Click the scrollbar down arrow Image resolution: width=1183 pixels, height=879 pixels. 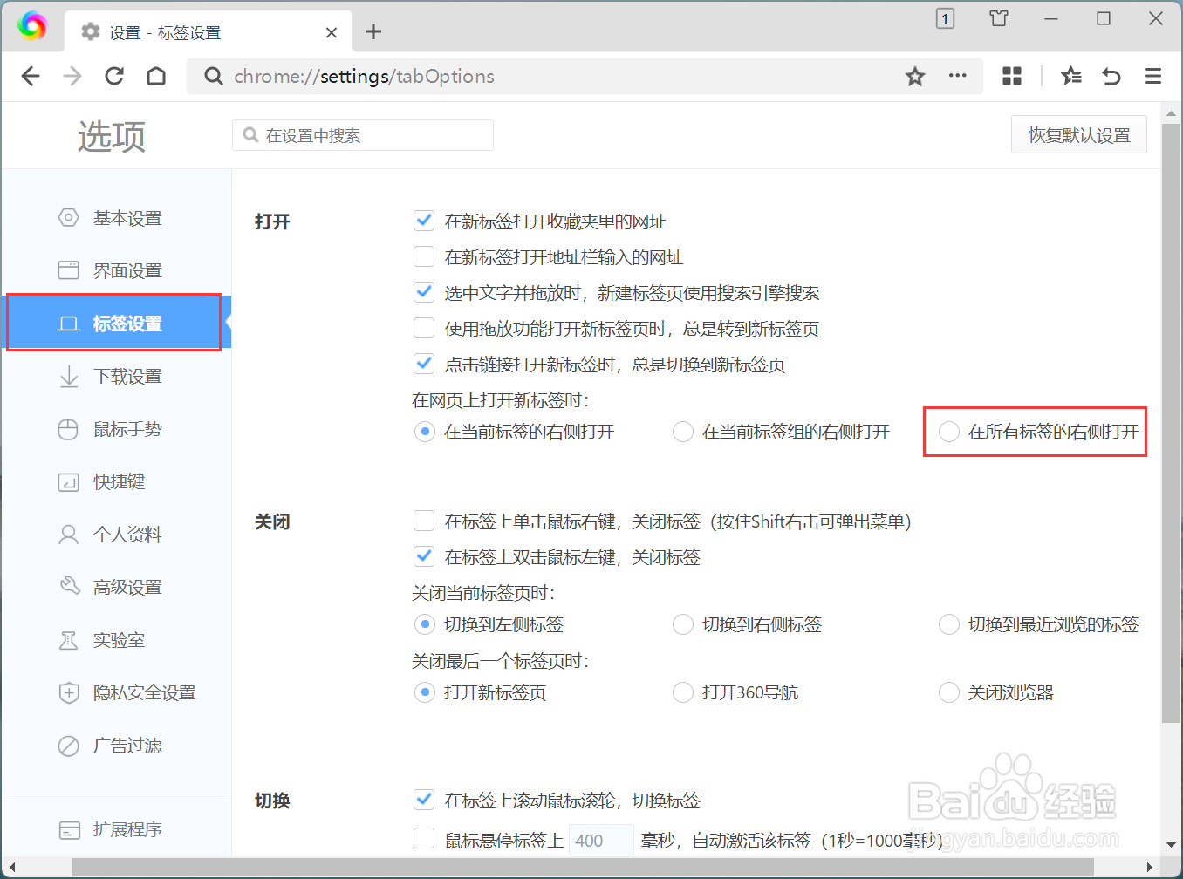[x=1171, y=845]
